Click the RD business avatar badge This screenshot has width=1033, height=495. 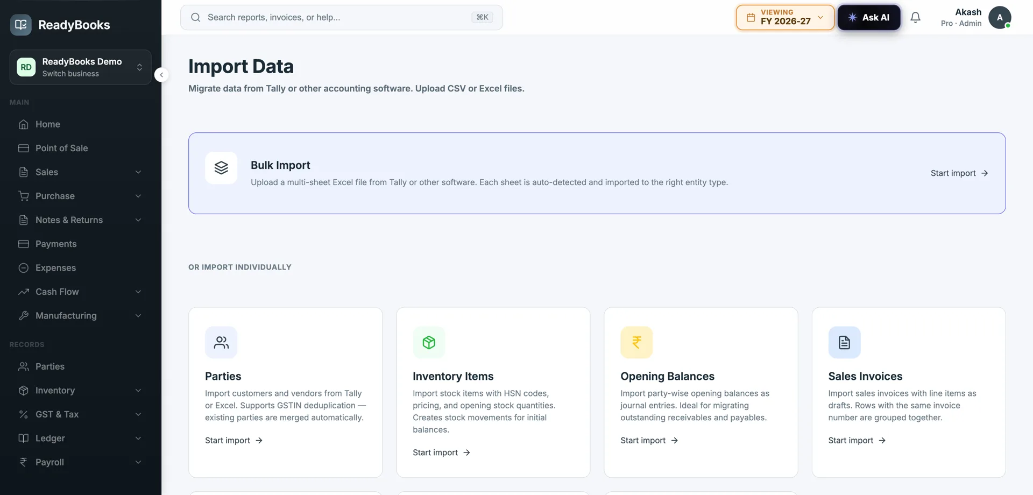pos(26,67)
